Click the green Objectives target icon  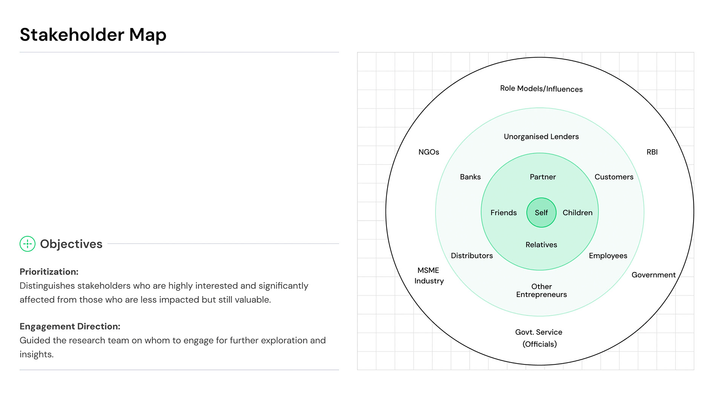pyautogui.click(x=28, y=244)
